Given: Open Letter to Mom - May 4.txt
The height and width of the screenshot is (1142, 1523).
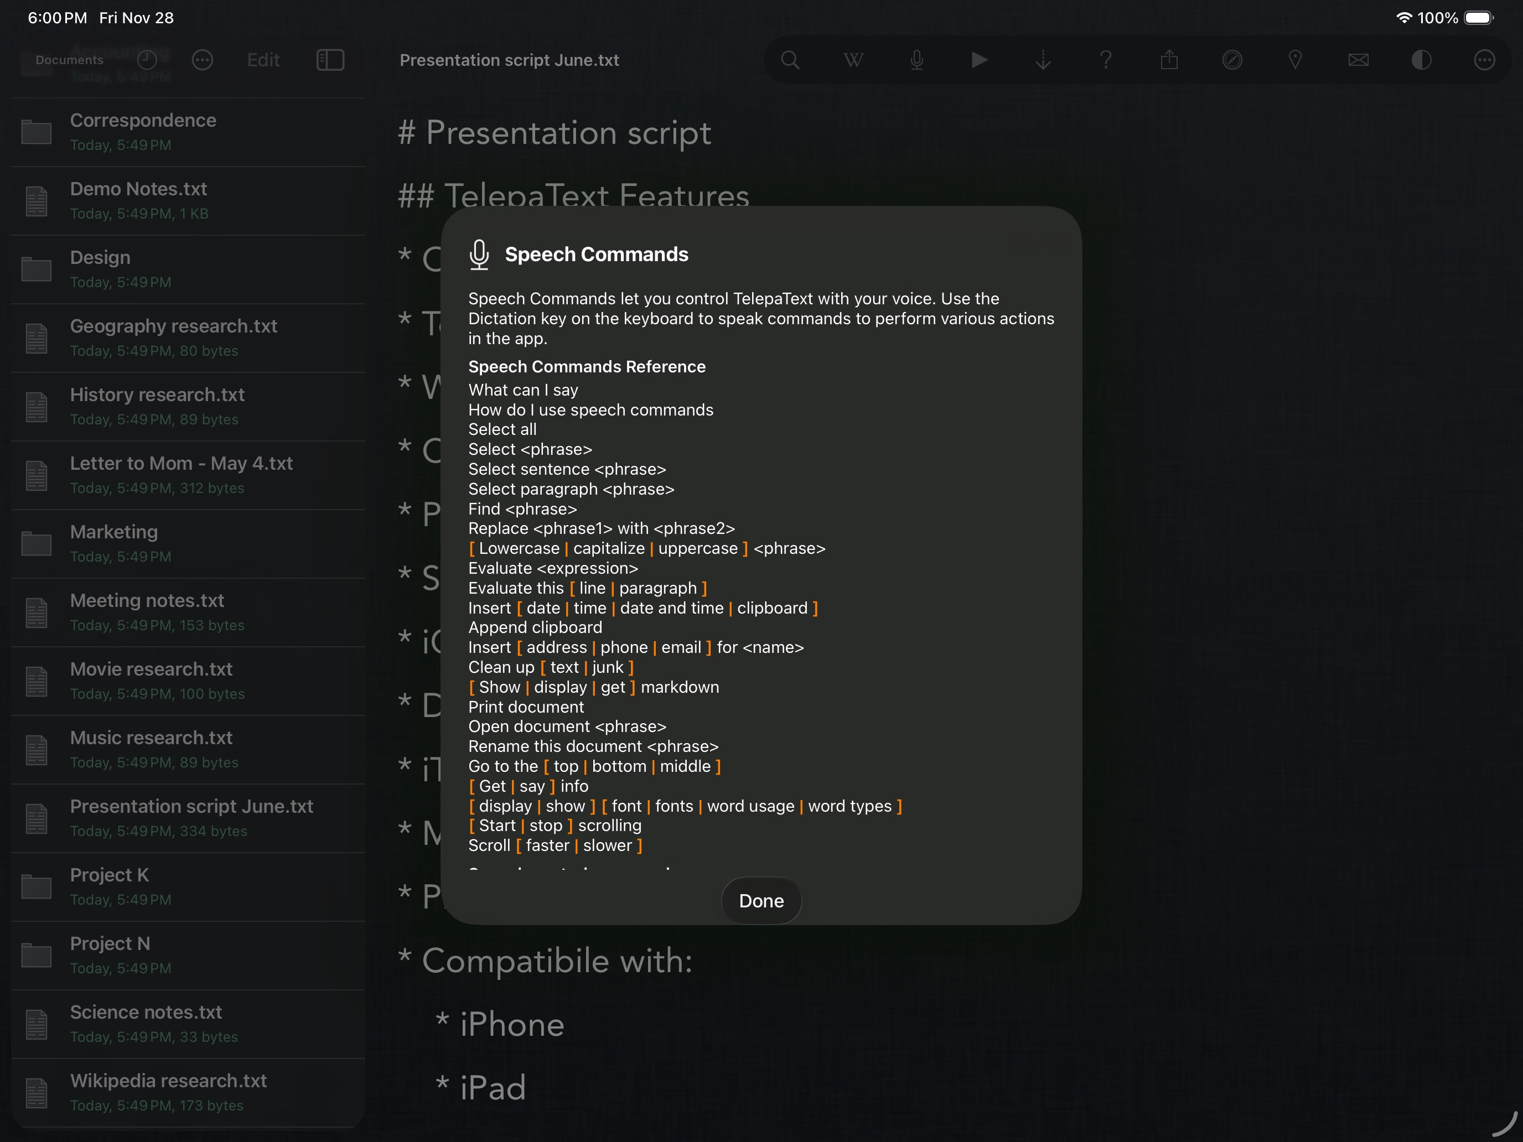Looking at the screenshot, I should [188, 475].
